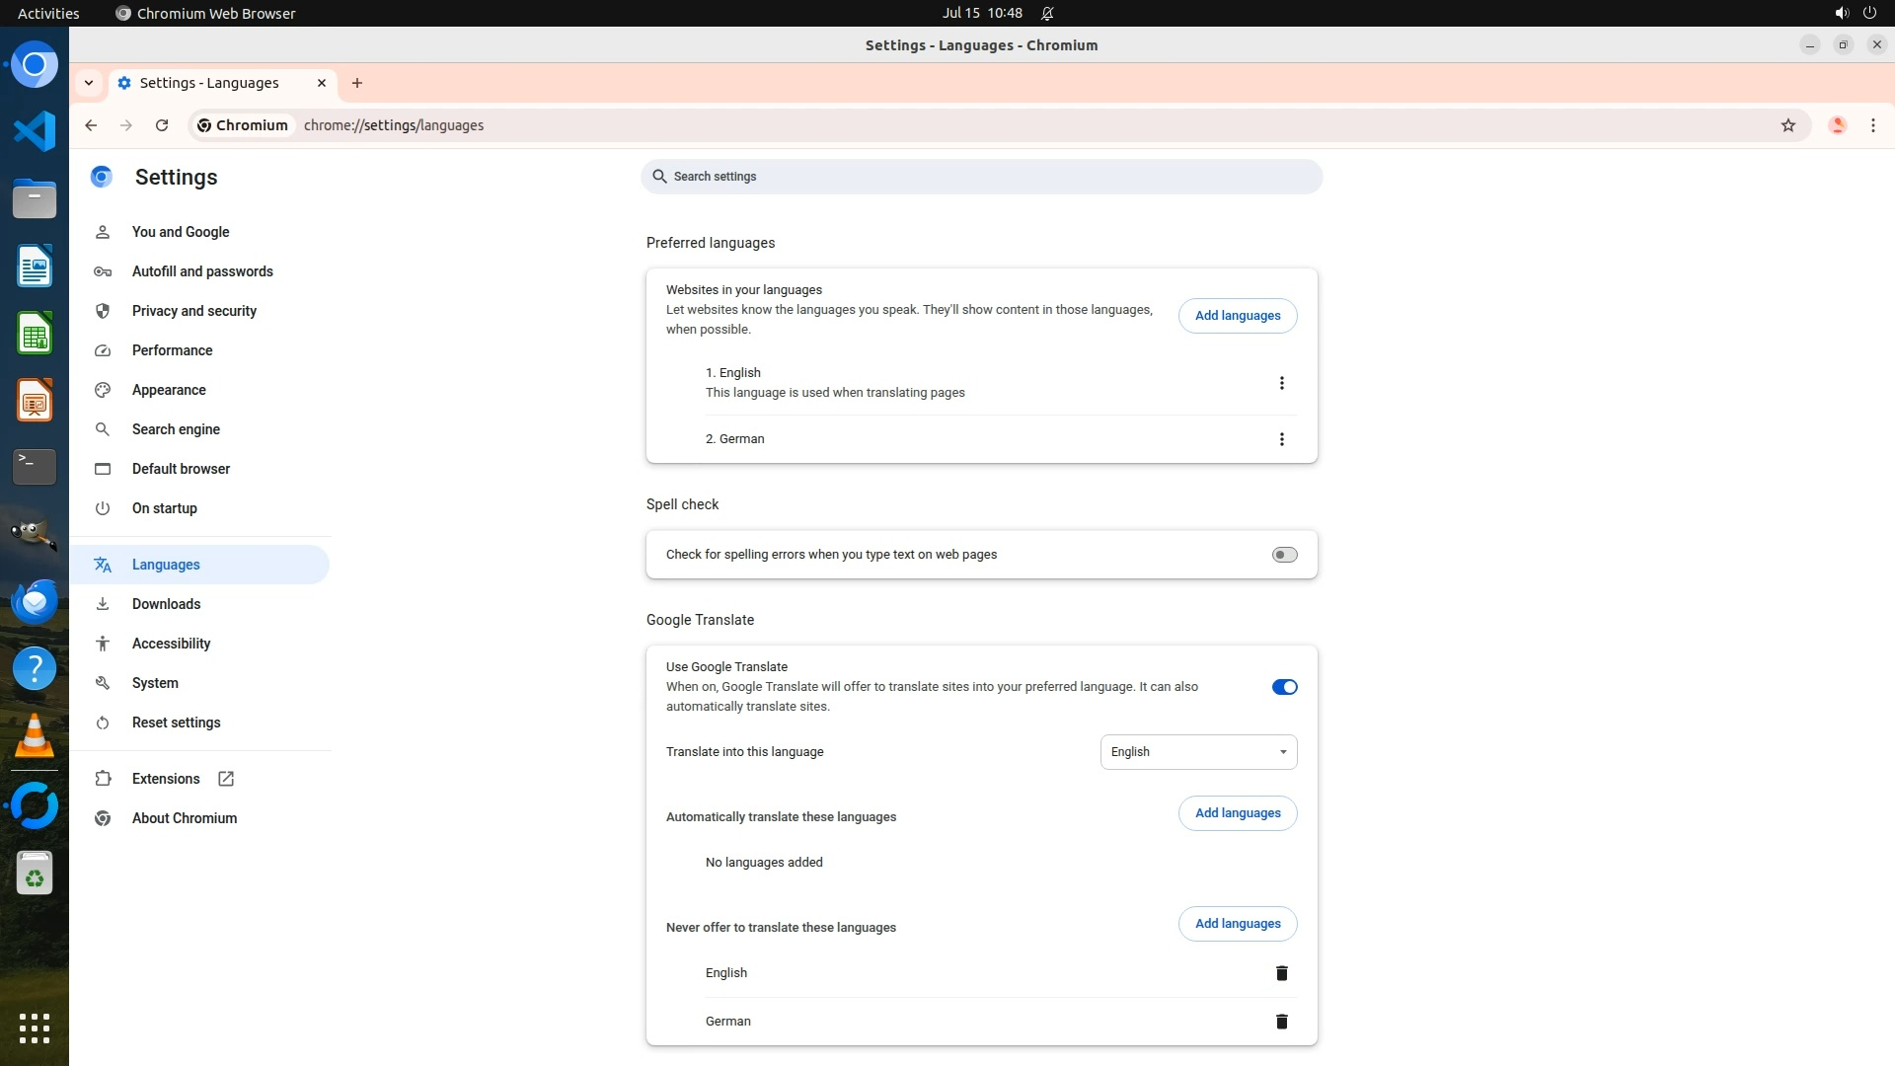Open the Chromium three-dot menu
Image resolution: width=1895 pixels, height=1066 pixels.
(x=1872, y=125)
